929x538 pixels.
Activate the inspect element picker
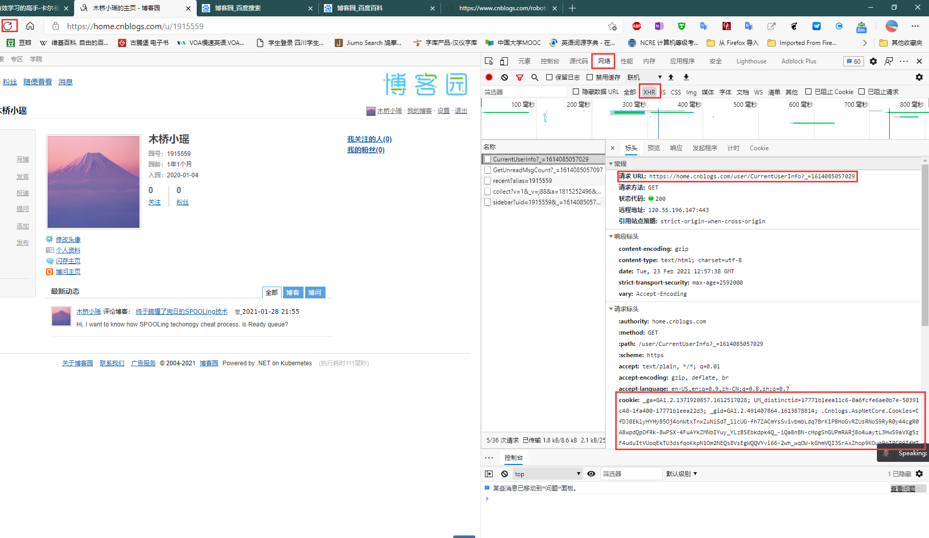point(489,61)
